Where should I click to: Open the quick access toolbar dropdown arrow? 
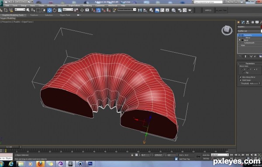[x=32, y=2]
